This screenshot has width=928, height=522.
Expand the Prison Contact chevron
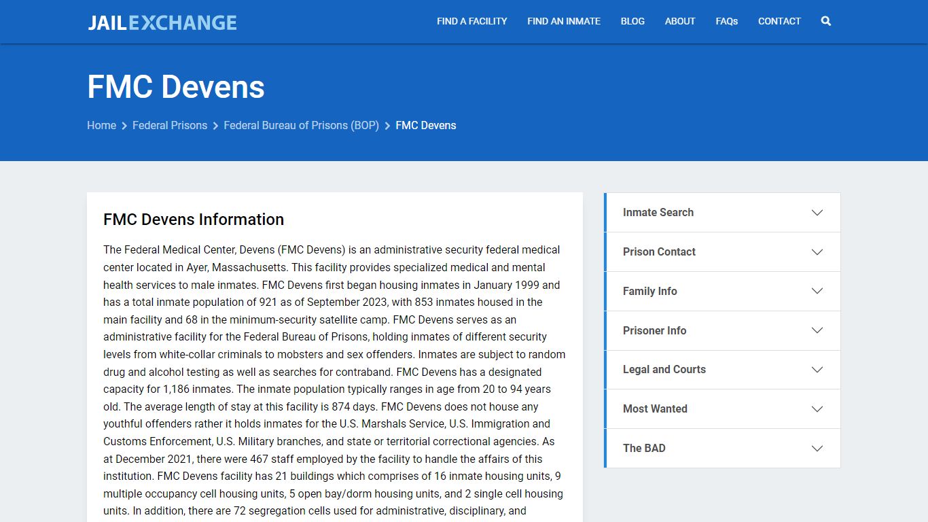[817, 252]
